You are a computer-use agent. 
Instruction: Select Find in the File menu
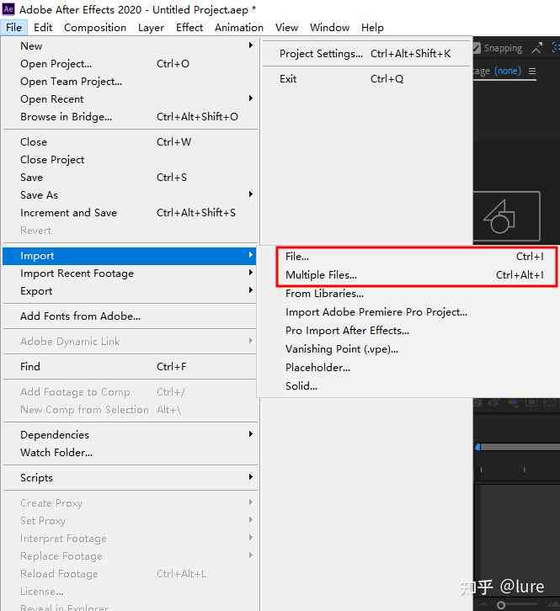coord(130,367)
